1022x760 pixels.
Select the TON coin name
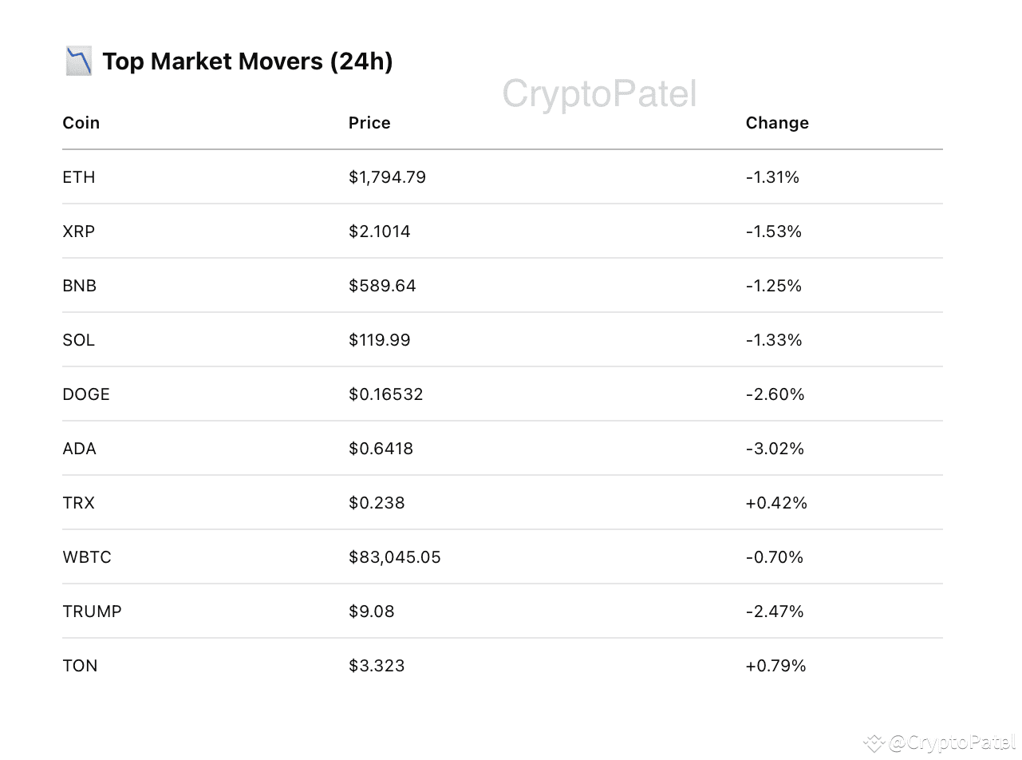(x=80, y=666)
